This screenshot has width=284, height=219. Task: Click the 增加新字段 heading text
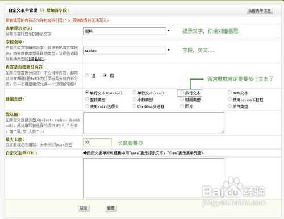click(57, 10)
